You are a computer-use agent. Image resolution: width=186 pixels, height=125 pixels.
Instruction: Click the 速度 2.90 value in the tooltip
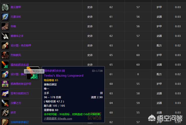coord(97,97)
